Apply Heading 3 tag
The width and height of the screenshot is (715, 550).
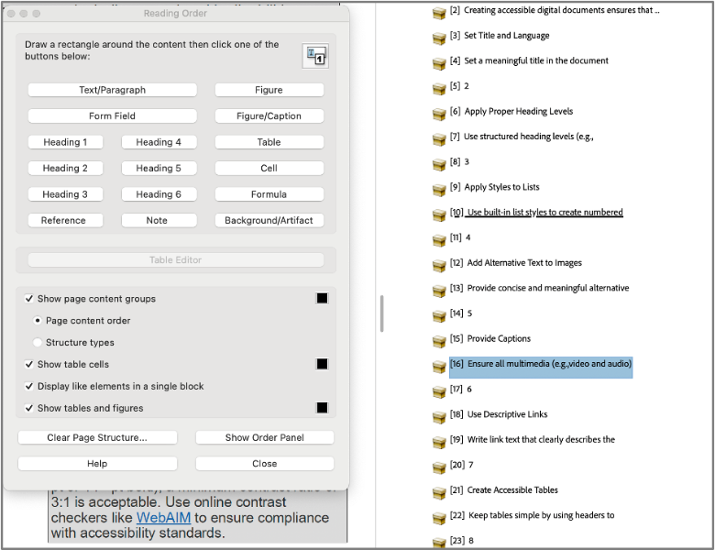tap(65, 194)
